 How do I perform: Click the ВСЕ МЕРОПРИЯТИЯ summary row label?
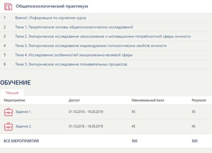(21, 141)
